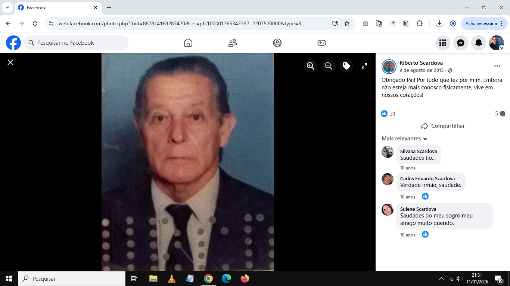Expand the Mais relevantes comment sorting
The width and height of the screenshot is (510, 286).
tap(404, 139)
